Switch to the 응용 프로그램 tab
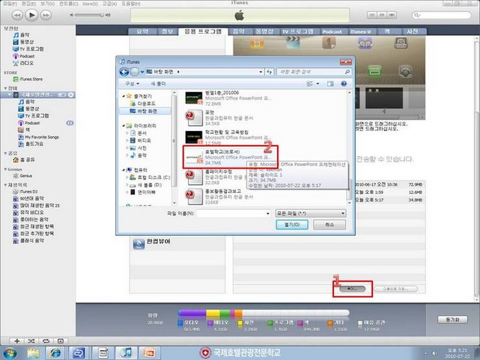Screen dimensions: 480x360 [x=202, y=32]
